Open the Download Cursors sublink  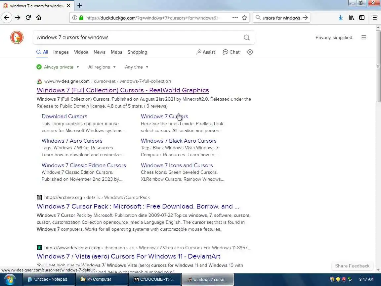click(x=64, y=116)
